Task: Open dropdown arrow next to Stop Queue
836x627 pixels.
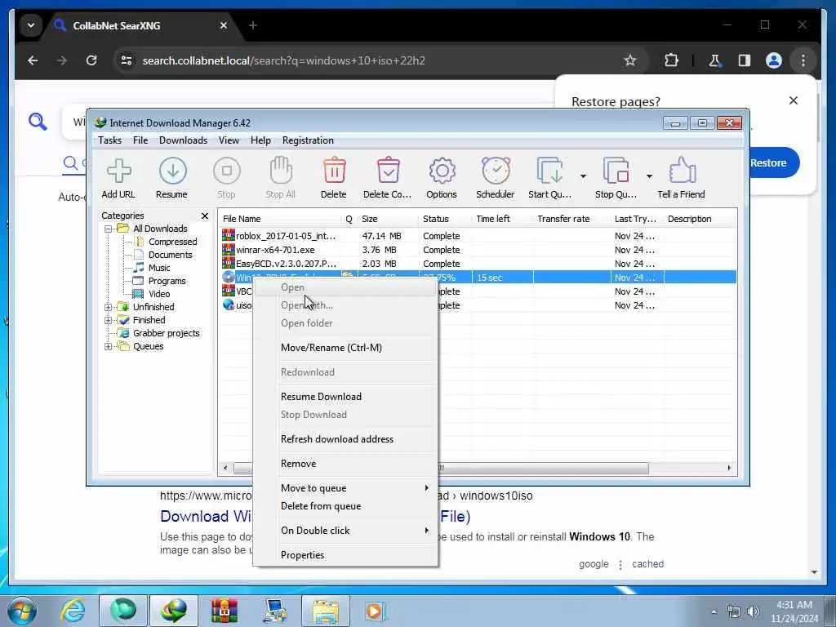Action: pyautogui.click(x=649, y=176)
